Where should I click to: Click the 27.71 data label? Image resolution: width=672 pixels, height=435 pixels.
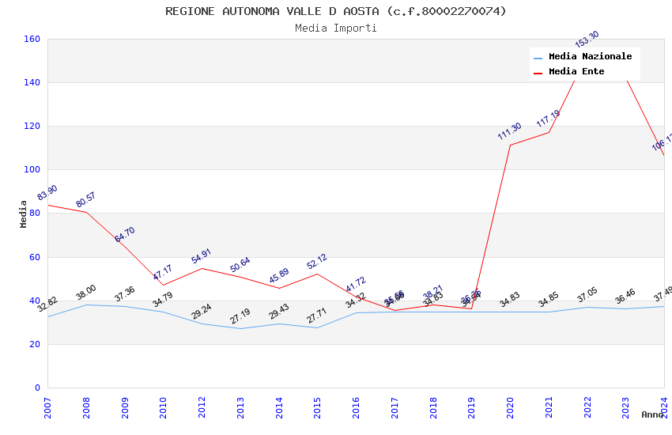coord(317,316)
